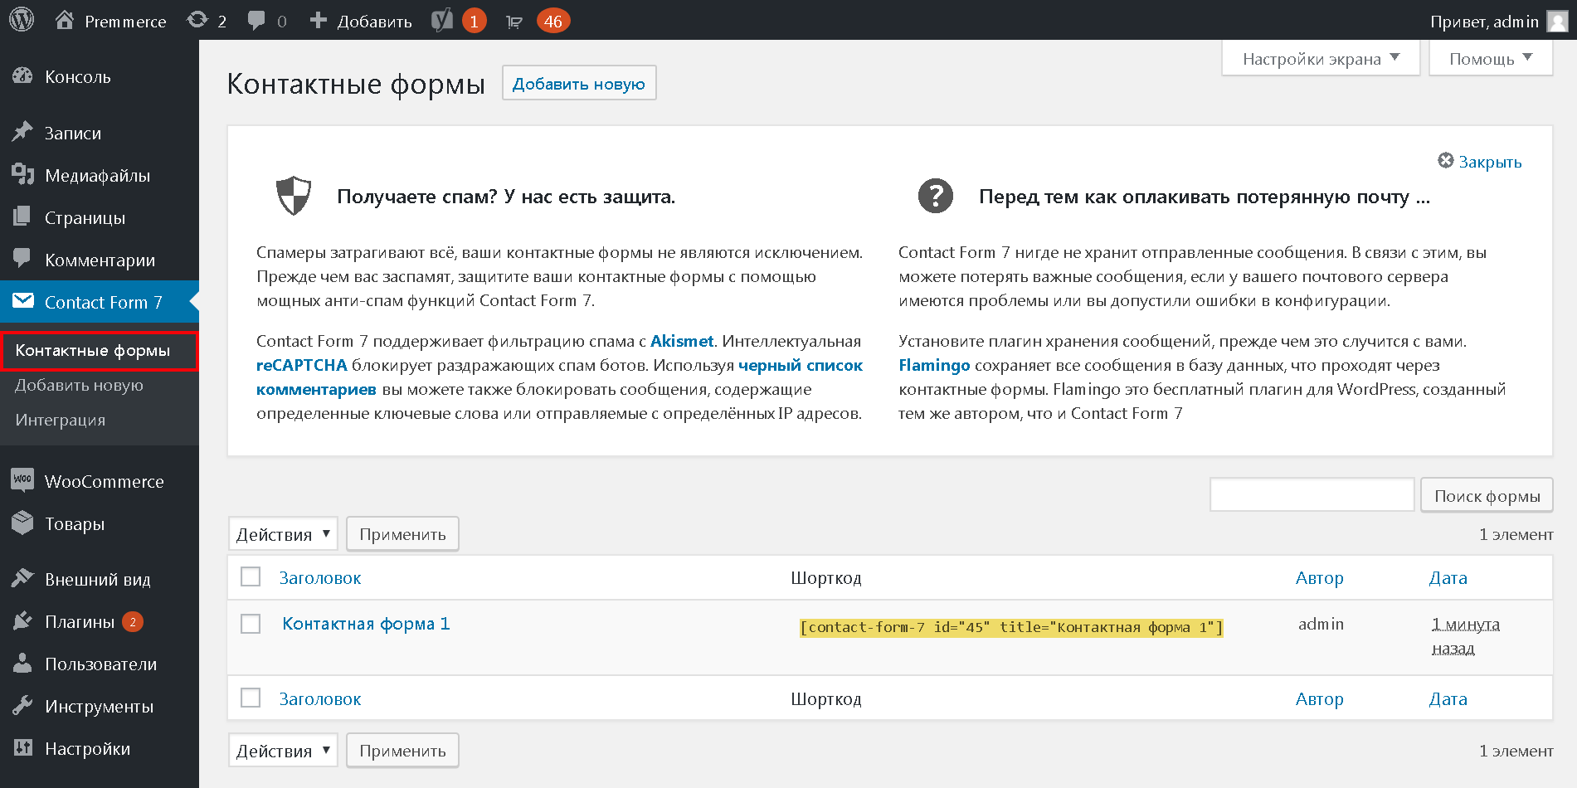This screenshot has height=788, width=1577.
Task: Open Интеграция submenu item
Action: (61, 420)
